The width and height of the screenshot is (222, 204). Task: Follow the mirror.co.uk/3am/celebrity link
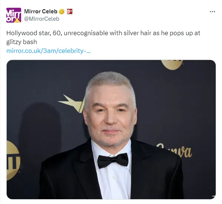point(49,51)
